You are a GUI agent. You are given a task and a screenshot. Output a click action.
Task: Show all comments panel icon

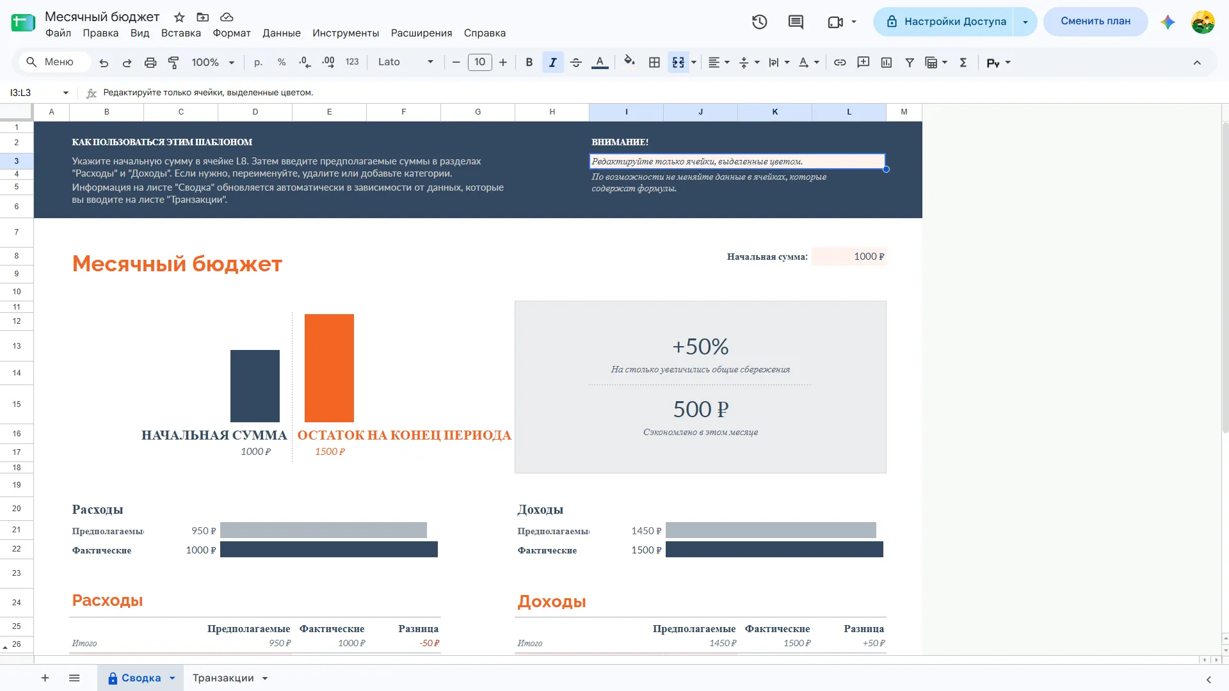796,22
